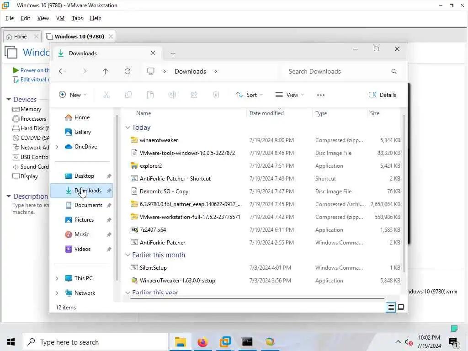Click the search magnifier in Search Downloads
The width and height of the screenshot is (468, 351).
394,71
